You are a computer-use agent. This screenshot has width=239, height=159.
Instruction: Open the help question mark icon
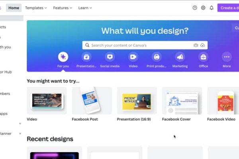click(x=195, y=8)
